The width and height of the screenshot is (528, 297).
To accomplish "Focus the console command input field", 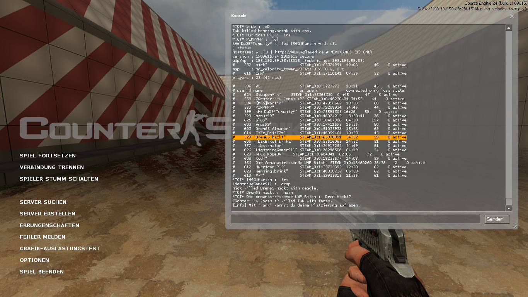I will click(356, 219).
